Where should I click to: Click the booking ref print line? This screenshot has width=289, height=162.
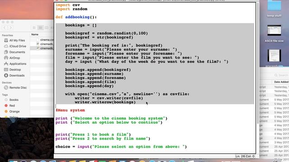[x=114, y=45]
